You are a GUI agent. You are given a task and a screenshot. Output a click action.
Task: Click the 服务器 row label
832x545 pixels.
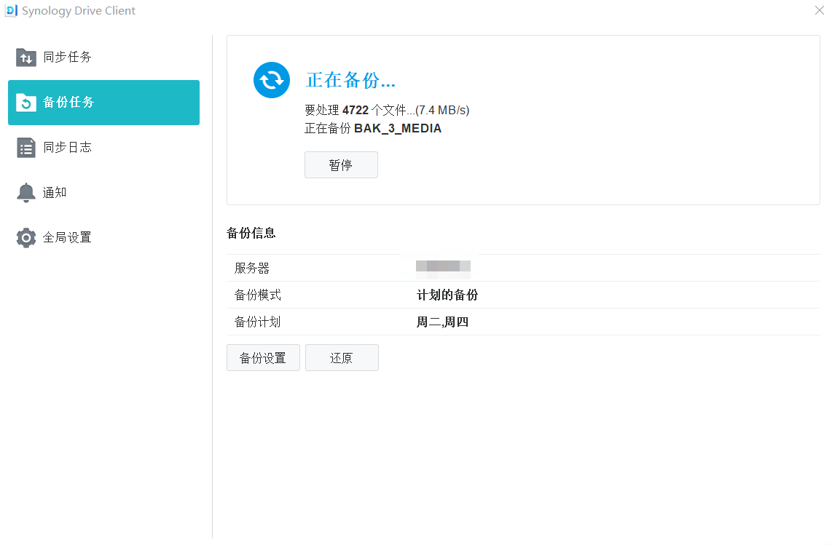pos(252,268)
